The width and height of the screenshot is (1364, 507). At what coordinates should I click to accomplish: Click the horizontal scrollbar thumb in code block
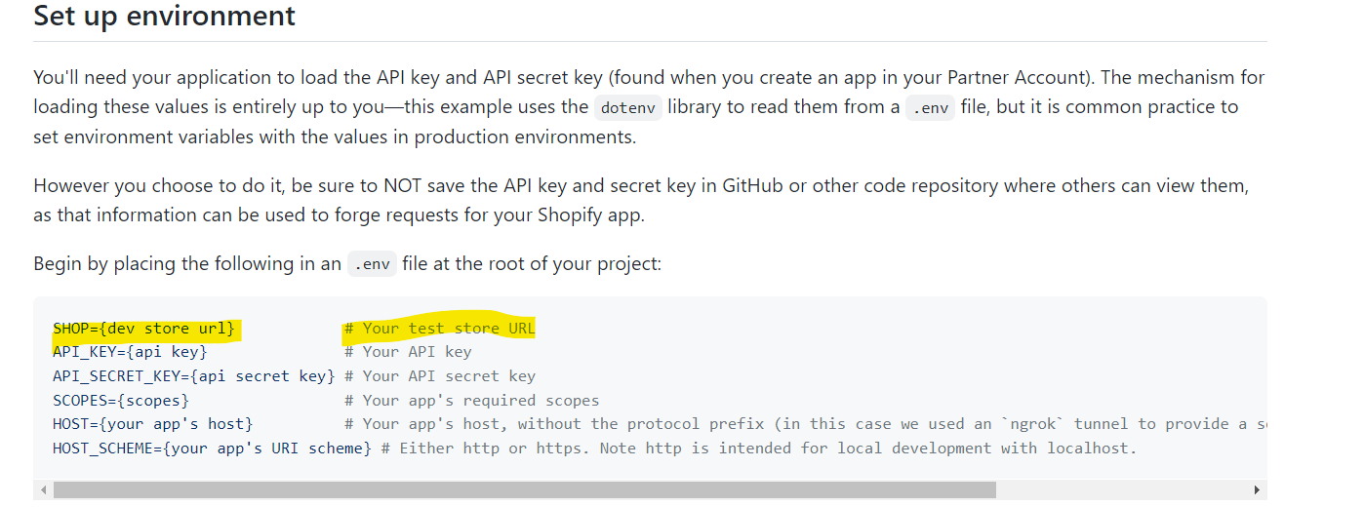point(524,489)
